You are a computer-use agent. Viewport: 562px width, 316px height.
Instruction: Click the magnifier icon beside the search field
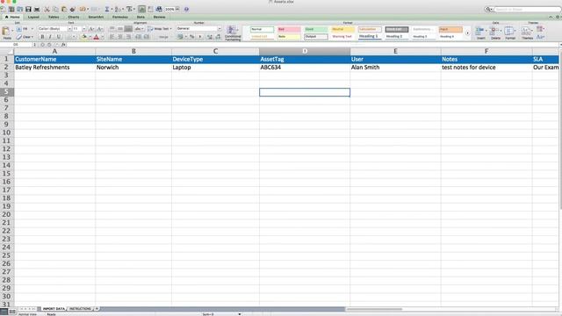tap(488, 9)
